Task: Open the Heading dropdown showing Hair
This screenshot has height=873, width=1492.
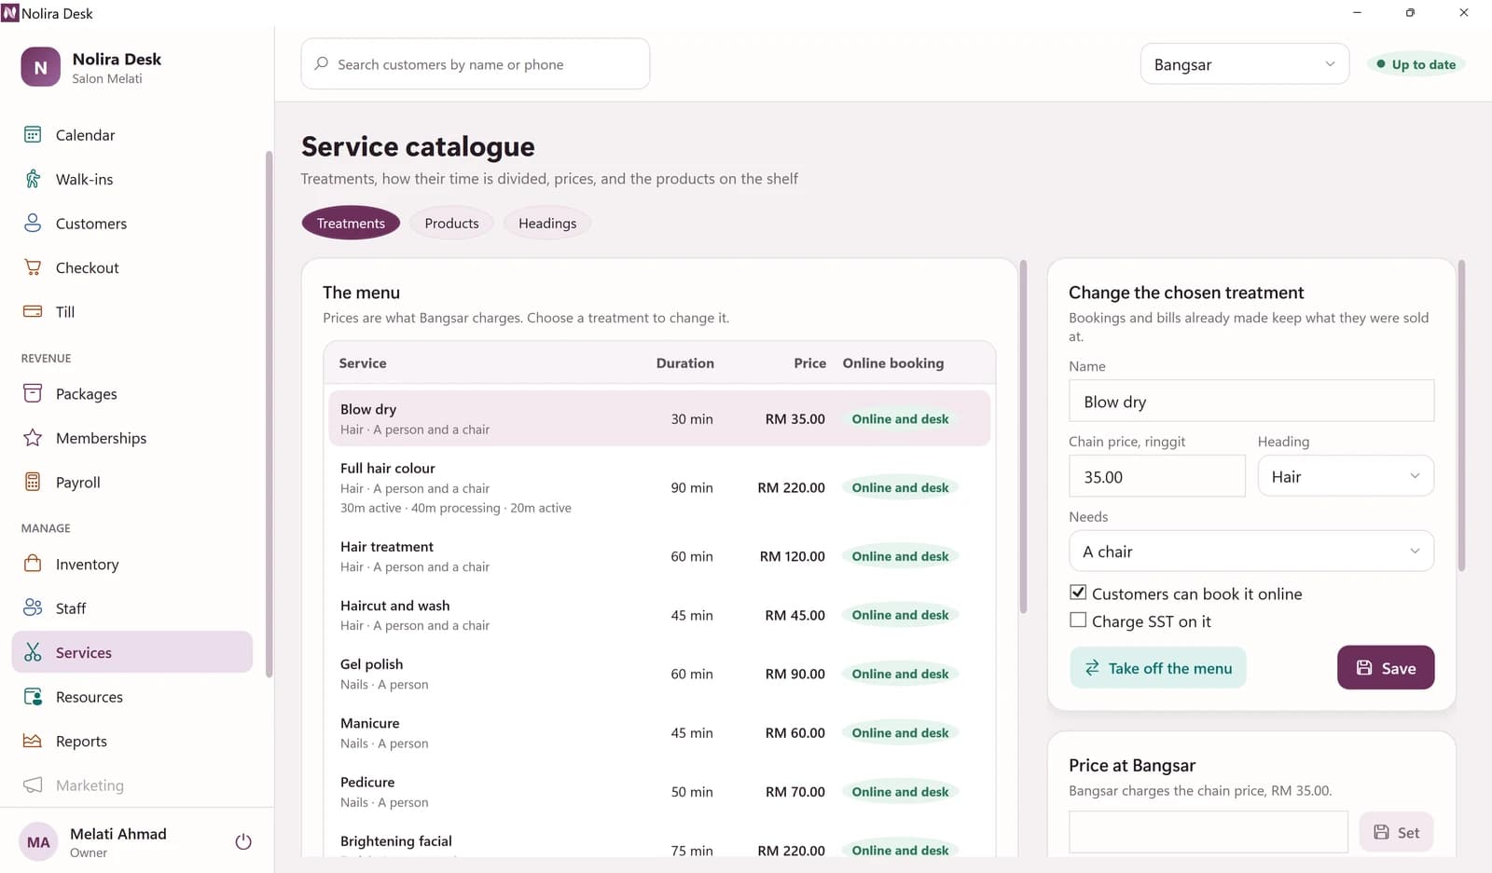Action: click(x=1346, y=476)
